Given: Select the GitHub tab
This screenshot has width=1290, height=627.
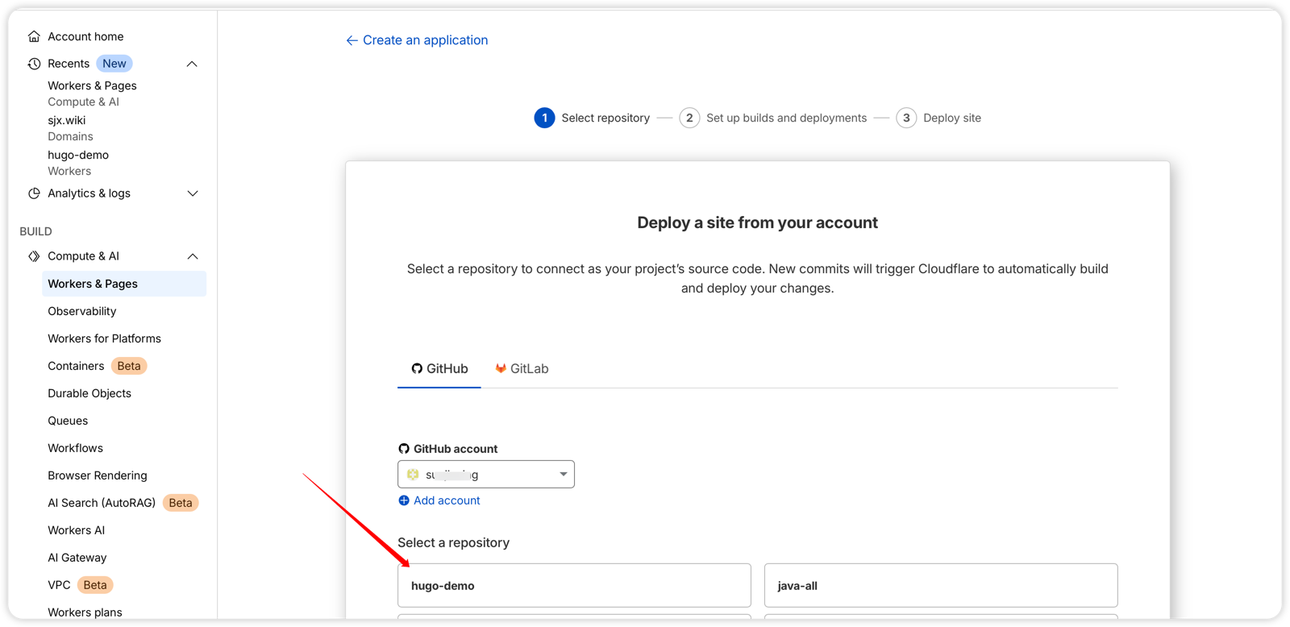Looking at the screenshot, I should [x=439, y=368].
